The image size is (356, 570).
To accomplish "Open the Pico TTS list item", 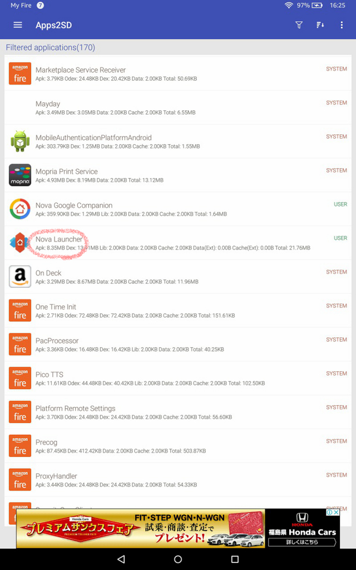I will pos(178,378).
